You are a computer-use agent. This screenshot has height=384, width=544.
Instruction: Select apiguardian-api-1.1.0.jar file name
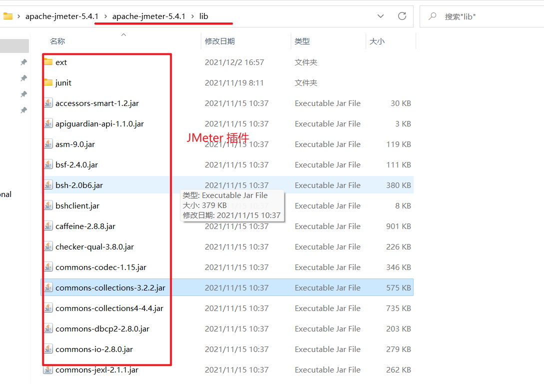point(99,124)
